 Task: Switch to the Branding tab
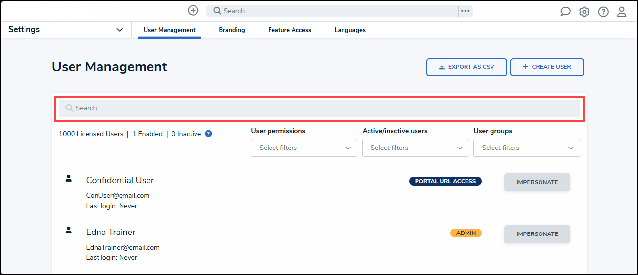pos(232,30)
